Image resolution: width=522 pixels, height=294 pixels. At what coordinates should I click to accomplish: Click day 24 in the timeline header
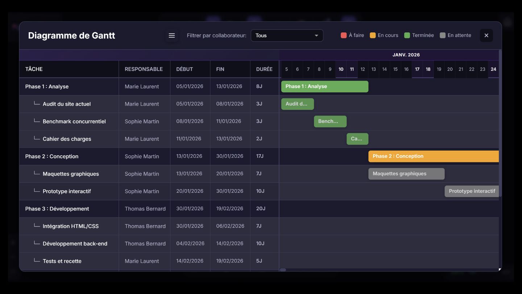(493, 69)
